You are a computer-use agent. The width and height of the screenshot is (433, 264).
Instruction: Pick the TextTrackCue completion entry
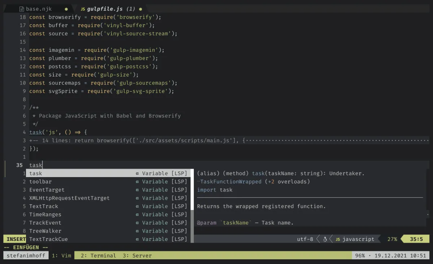point(48,239)
